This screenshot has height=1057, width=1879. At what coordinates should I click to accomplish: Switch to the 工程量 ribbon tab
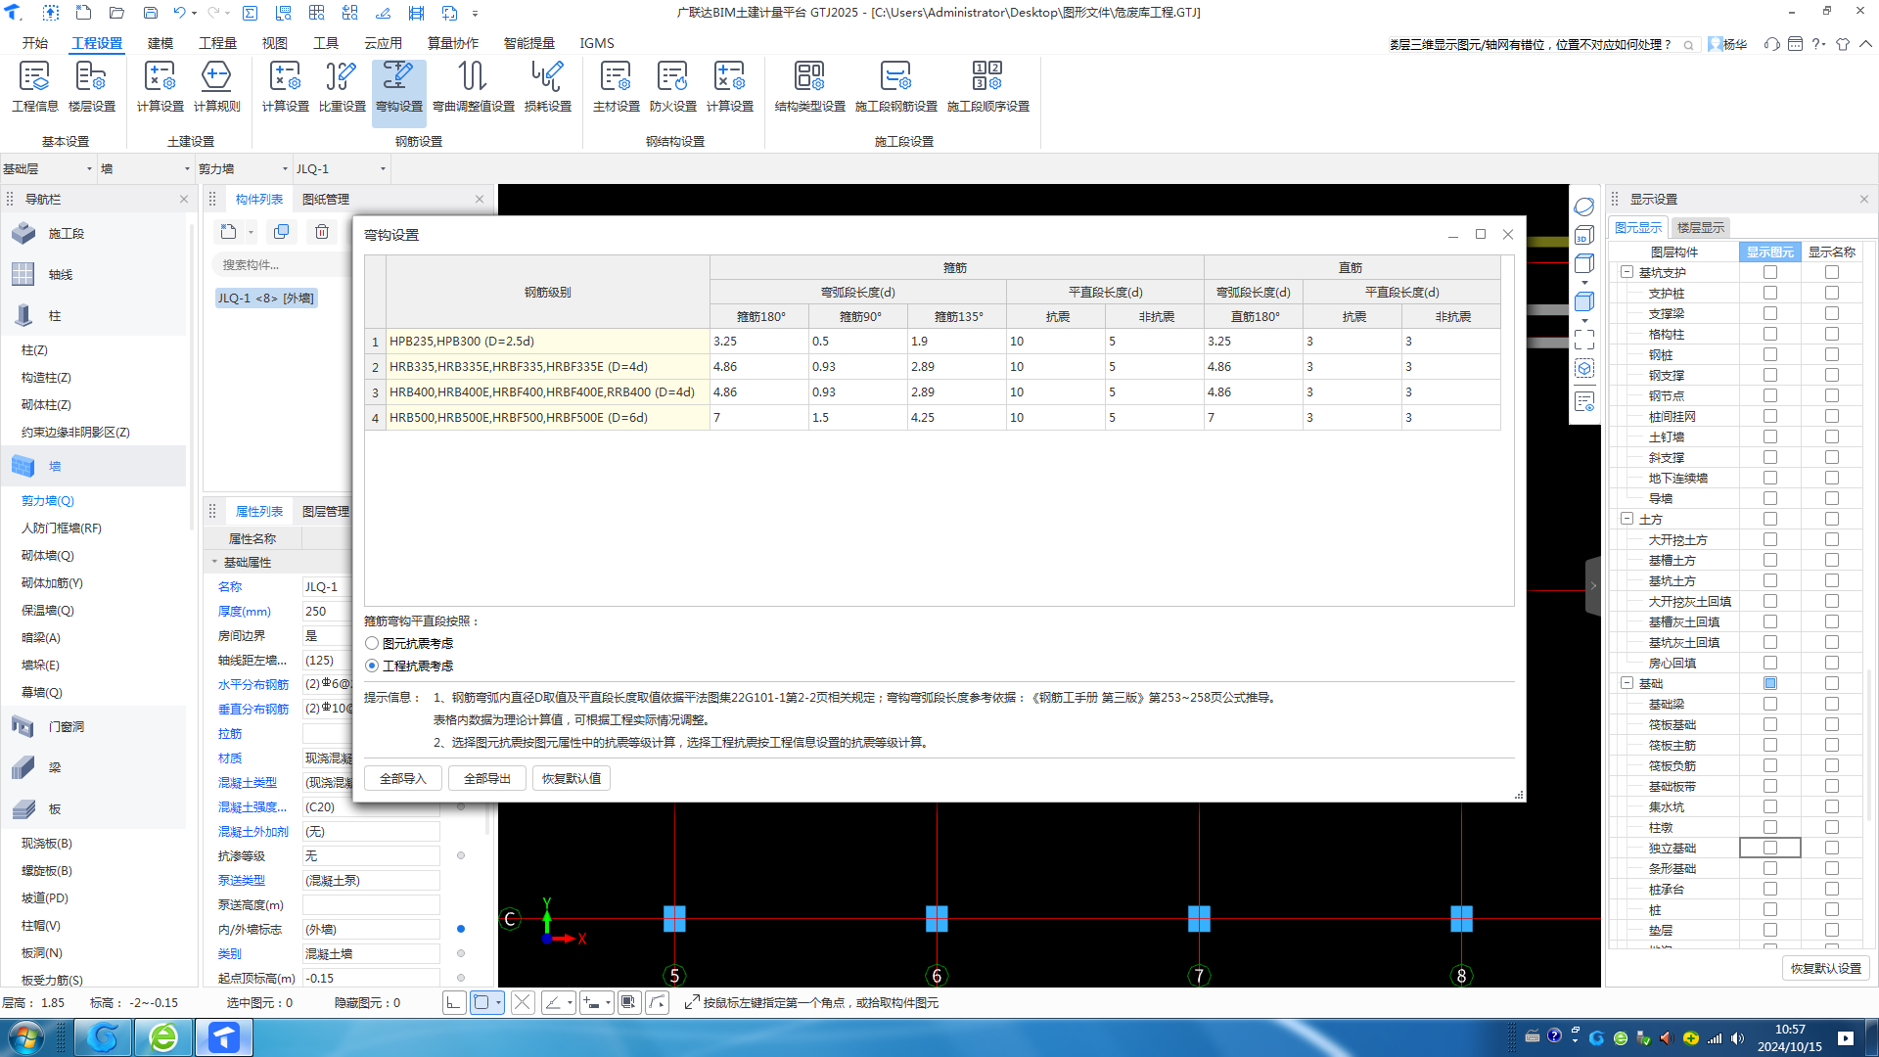pos(217,43)
